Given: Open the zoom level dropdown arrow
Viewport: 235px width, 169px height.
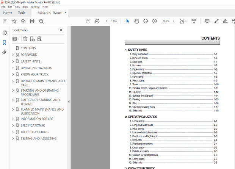Looking at the screenshot, I should pos(173,21).
